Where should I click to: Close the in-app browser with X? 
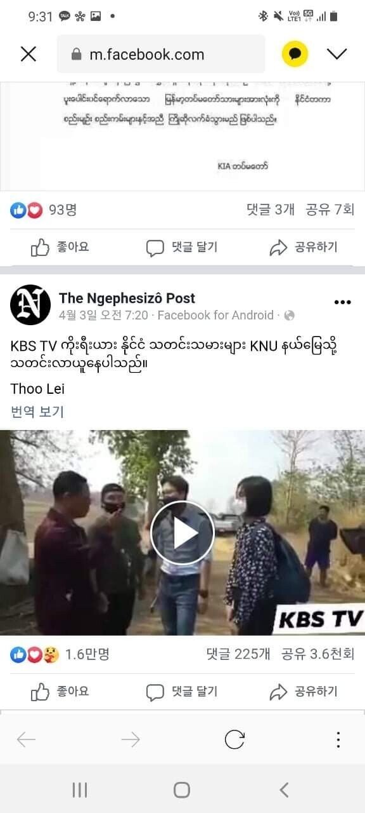point(29,54)
